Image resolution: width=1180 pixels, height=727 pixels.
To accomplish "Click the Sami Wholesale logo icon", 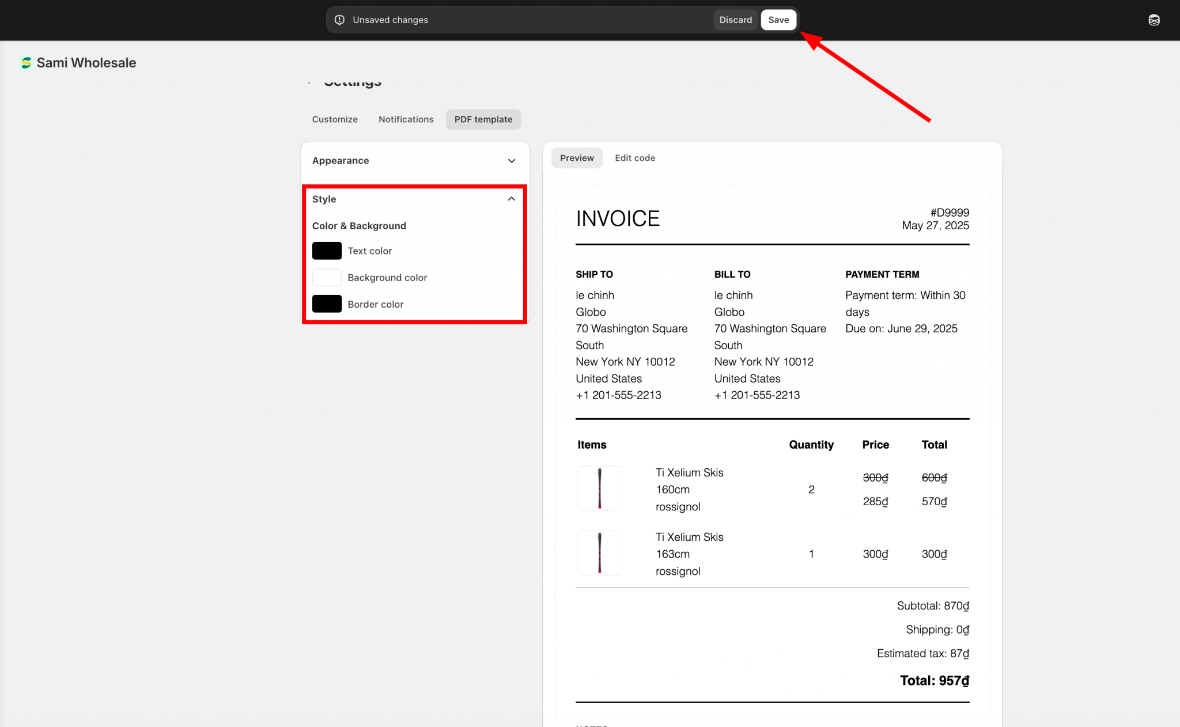I will (x=26, y=63).
